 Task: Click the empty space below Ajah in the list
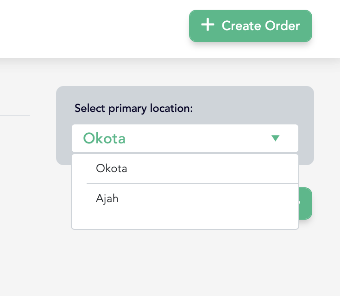point(185,218)
